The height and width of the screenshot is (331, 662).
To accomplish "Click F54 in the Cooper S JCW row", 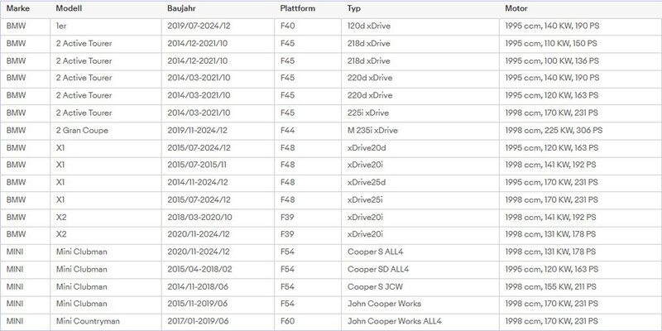I will (287, 286).
